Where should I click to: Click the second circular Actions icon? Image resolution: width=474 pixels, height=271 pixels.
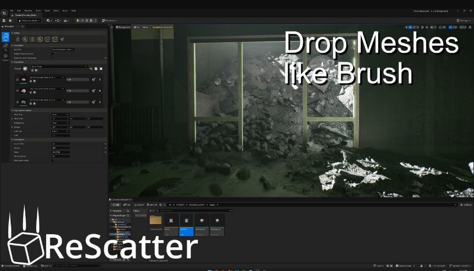25,39
